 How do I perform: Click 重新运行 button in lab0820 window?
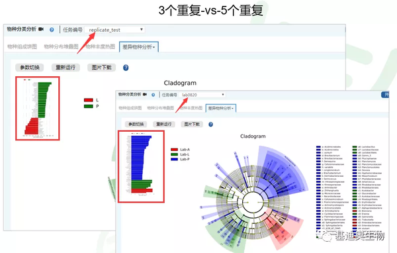(x=164, y=125)
